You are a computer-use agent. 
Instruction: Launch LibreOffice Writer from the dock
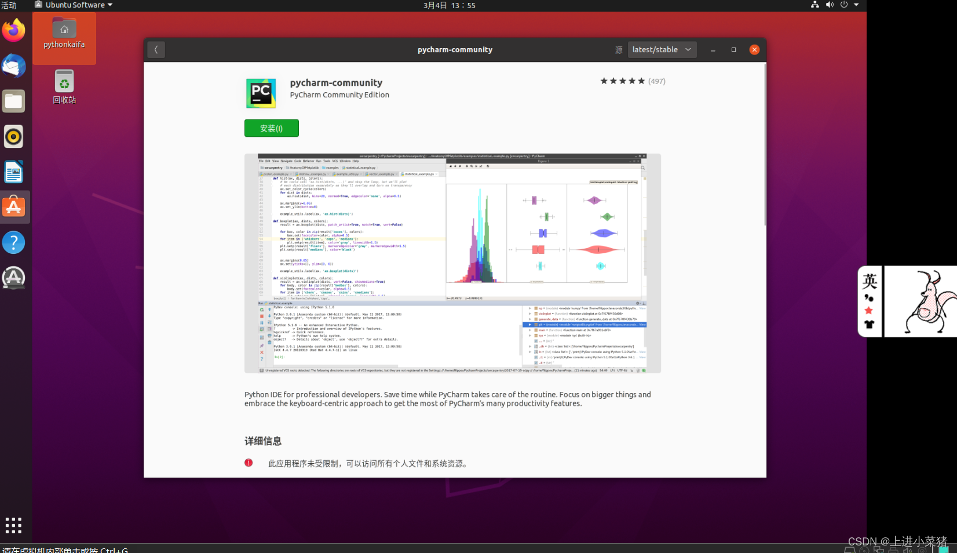click(13, 172)
